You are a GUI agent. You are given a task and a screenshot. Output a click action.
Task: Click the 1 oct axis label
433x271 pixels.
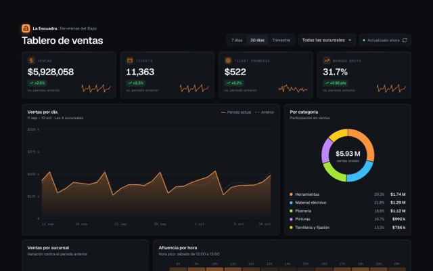coord(200,224)
